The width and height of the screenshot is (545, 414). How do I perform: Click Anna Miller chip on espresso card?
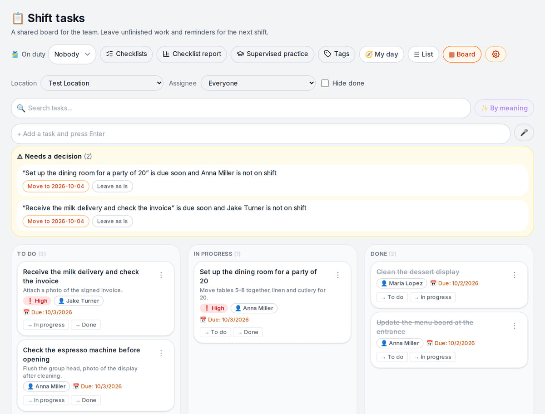click(x=46, y=386)
